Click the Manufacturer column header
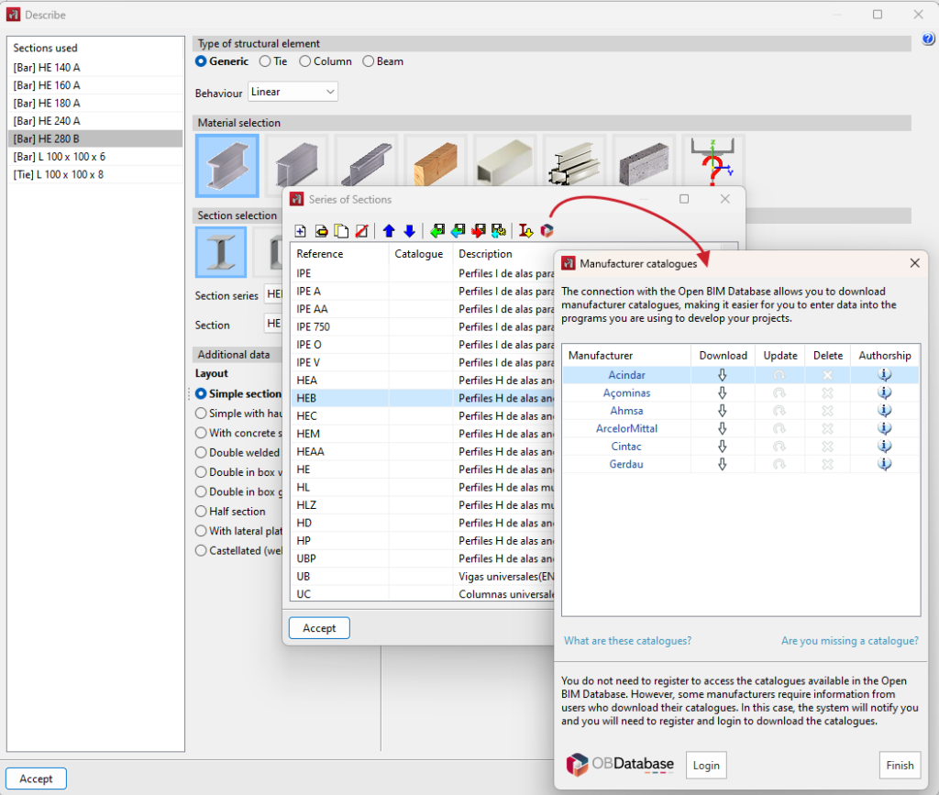Viewport: 939px width, 795px height. (x=626, y=355)
